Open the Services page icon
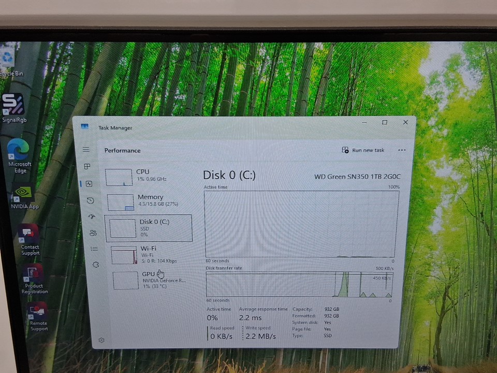 pyautogui.click(x=96, y=265)
